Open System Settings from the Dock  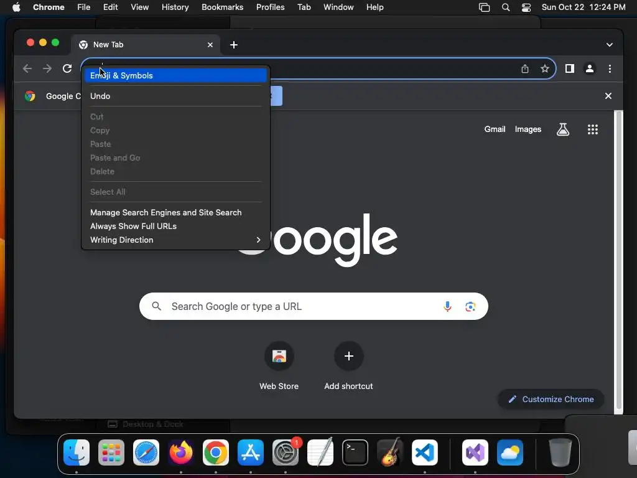(285, 452)
